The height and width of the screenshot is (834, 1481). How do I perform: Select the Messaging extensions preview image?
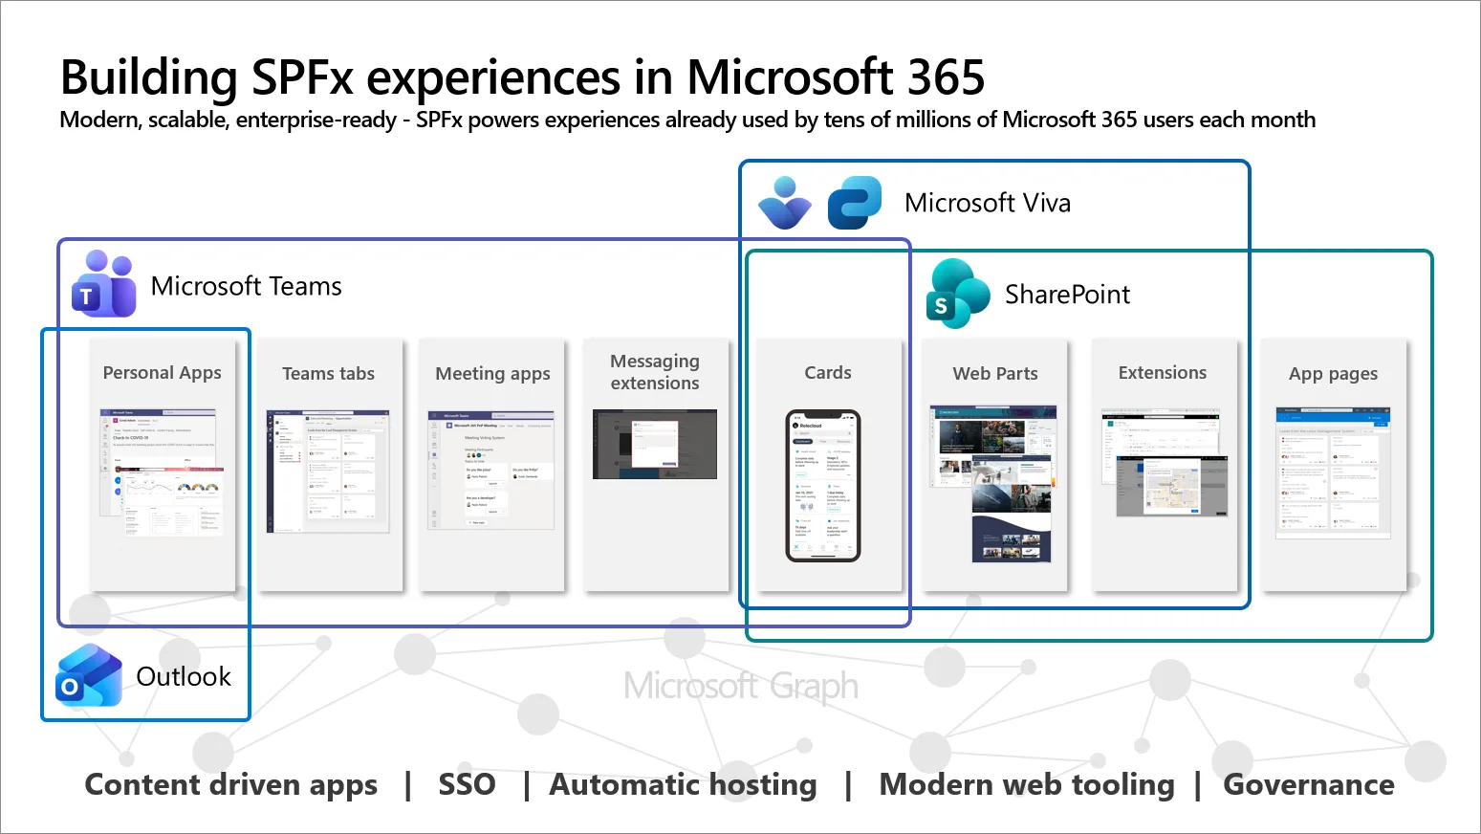[655, 444]
